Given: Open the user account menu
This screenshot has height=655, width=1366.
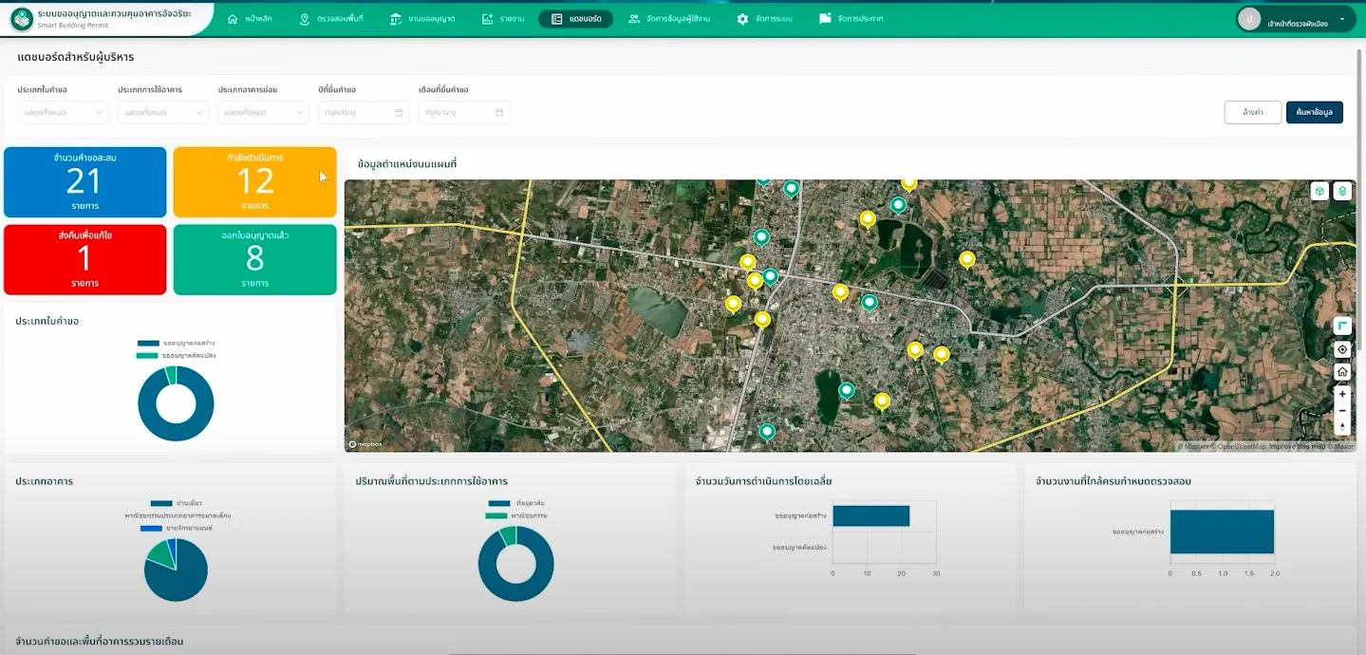Looking at the screenshot, I should pos(1297,19).
